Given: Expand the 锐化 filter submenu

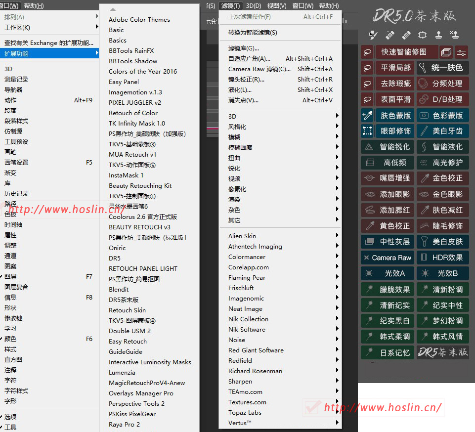Looking at the screenshot, I should coord(280,168).
